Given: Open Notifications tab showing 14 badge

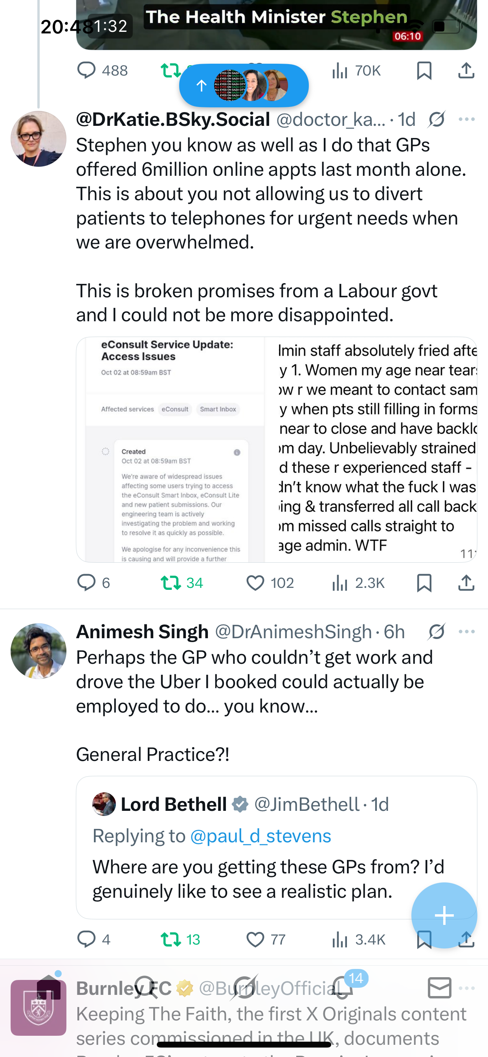Looking at the screenshot, I should (x=342, y=987).
